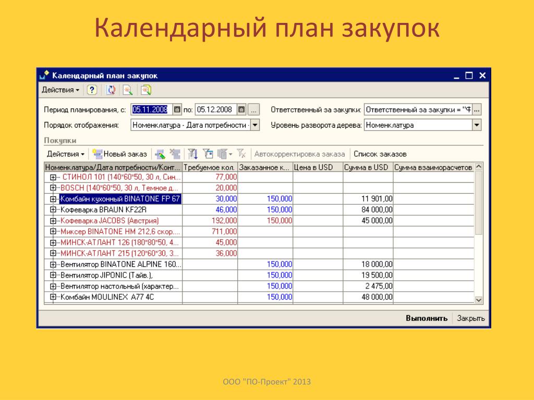
Task: Click sum 11 901,00 cell
Action: point(368,198)
